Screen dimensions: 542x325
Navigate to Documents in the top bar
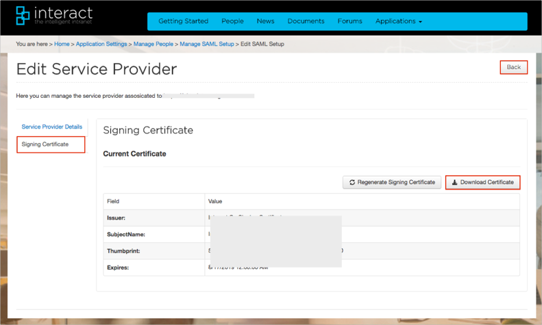306,21
